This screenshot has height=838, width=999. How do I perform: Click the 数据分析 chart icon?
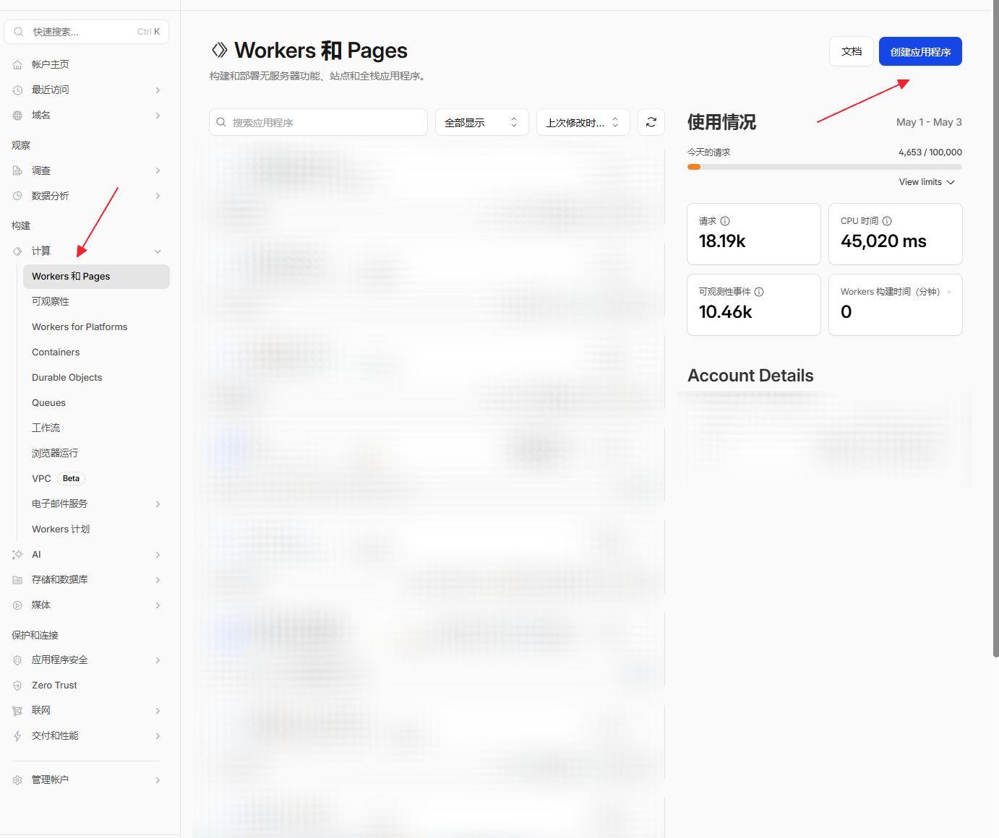(17, 196)
